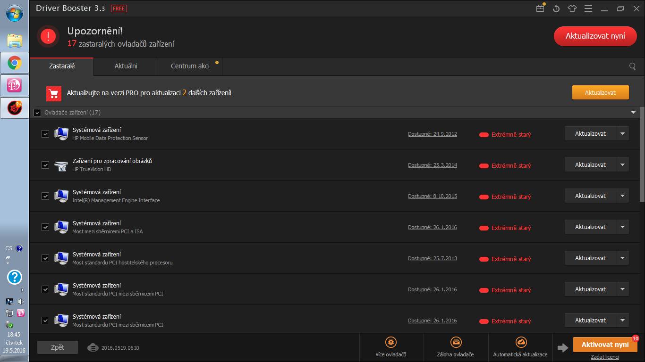Click small blue help icon beside CS

[x=19, y=248]
